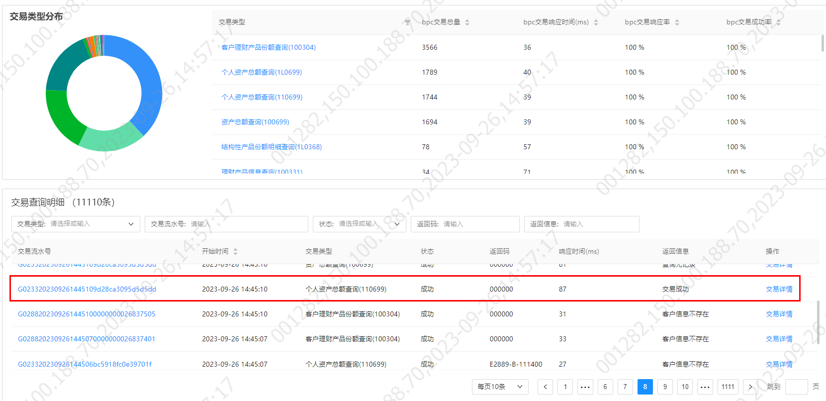Go to last page 1111
Viewport: 826px width, 401px height.
(x=728, y=387)
